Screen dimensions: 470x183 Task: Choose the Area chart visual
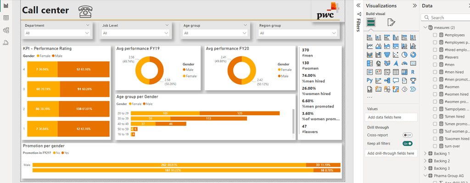click(378, 46)
